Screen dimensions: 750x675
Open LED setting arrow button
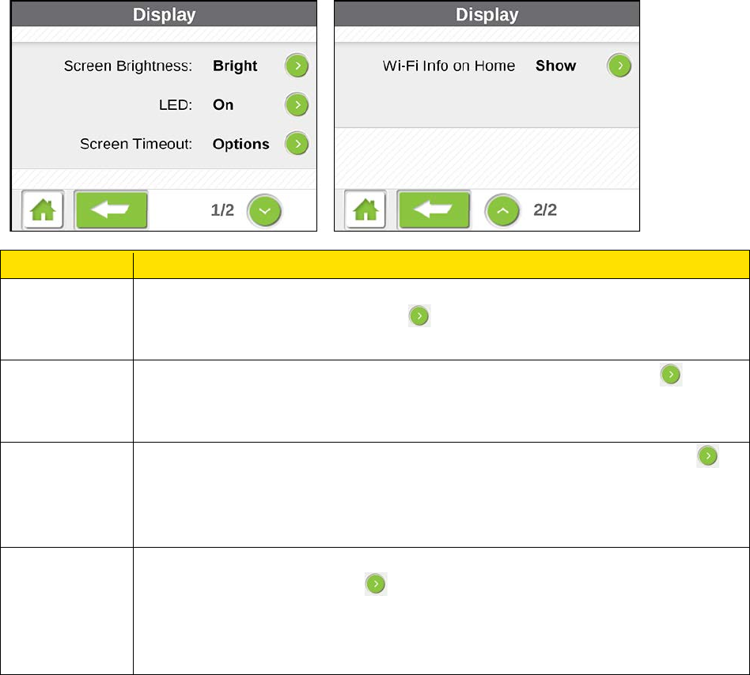297,104
